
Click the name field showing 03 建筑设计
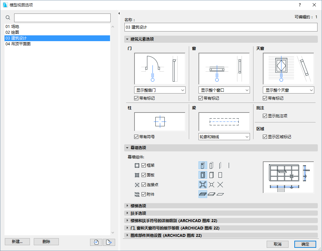click(x=221, y=27)
